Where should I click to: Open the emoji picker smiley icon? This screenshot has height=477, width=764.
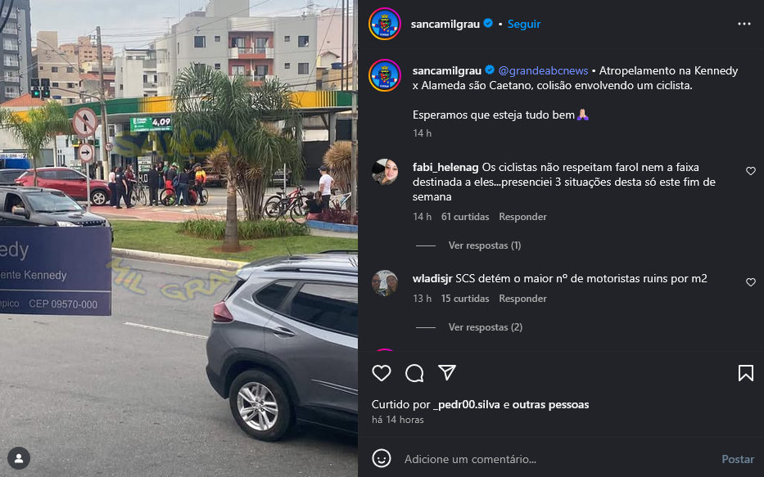pyautogui.click(x=382, y=458)
